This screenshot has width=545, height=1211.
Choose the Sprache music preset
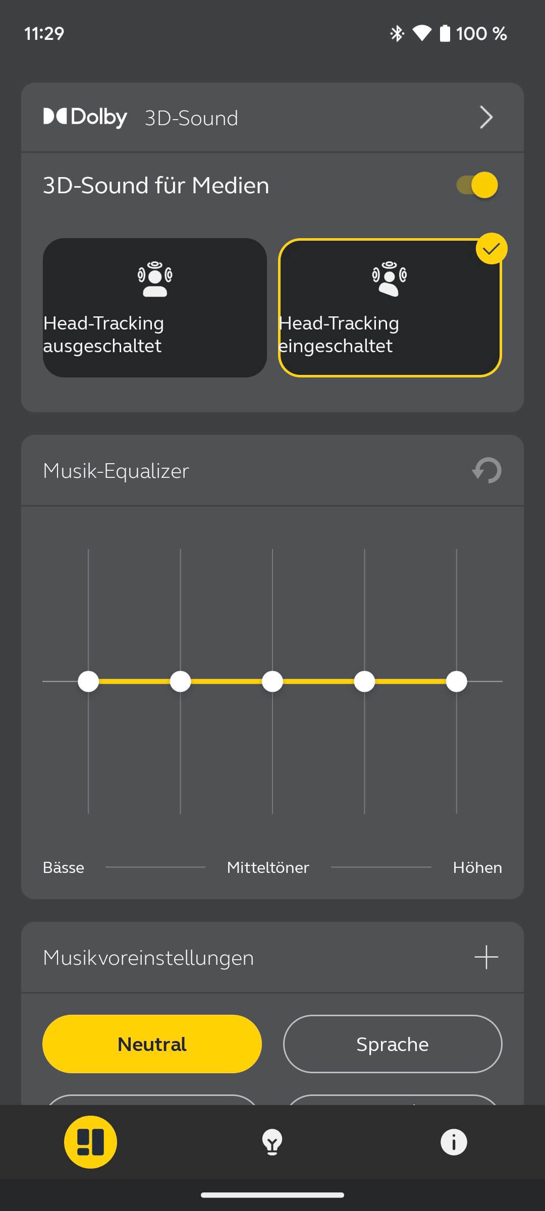click(393, 1044)
